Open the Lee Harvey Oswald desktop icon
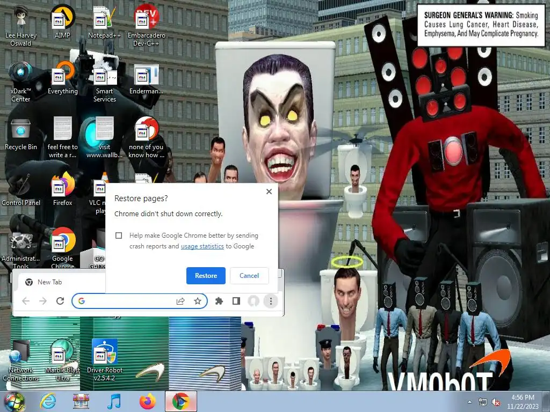The image size is (550, 412). [21, 26]
